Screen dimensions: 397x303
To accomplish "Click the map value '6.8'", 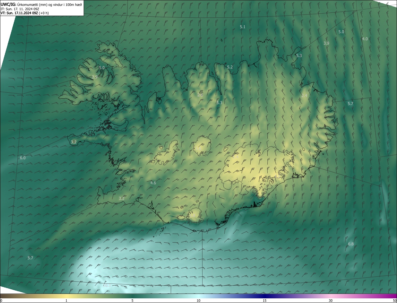I will pos(351,244).
